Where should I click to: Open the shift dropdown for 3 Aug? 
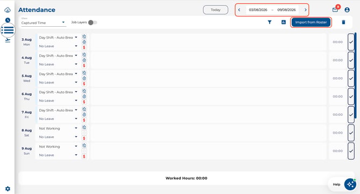pyautogui.click(x=58, y=38)
